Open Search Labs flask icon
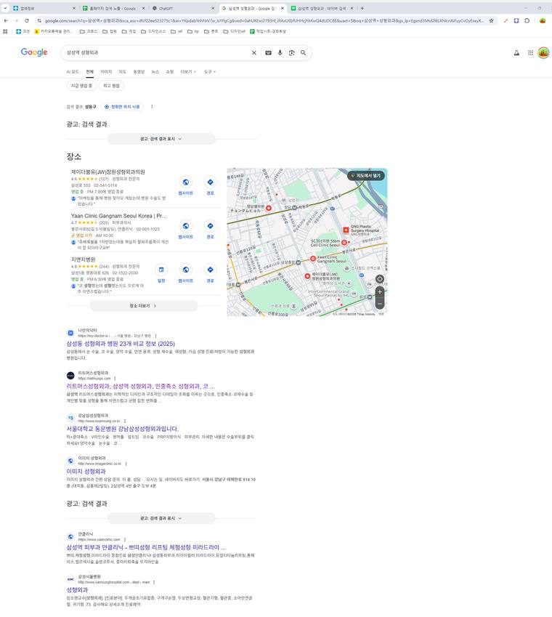The width and height of the screenshot is (552, 617). tap(516, 53)
